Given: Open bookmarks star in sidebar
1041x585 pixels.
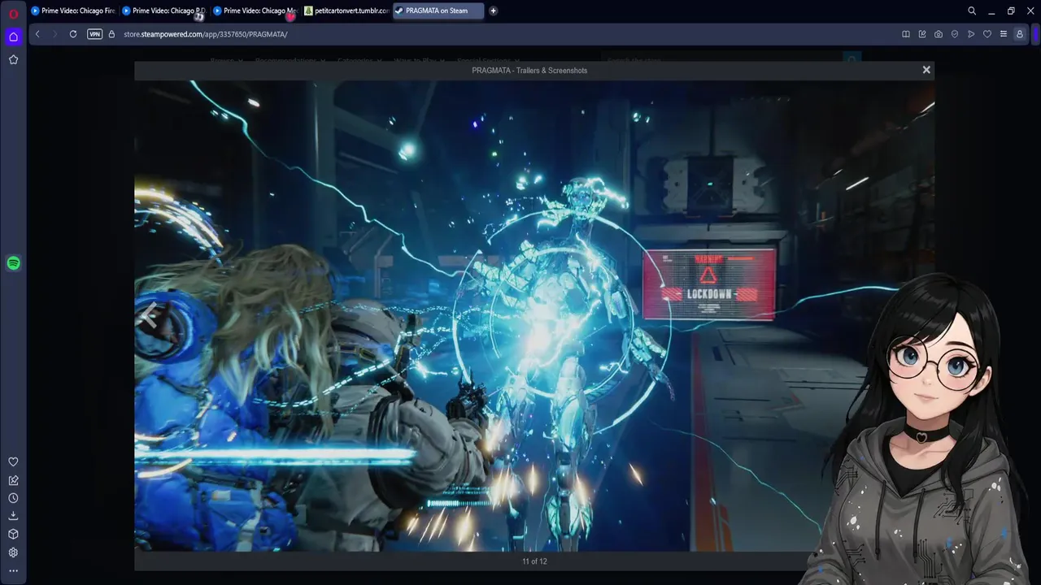Looking at the screenshot, I should pos(13,59).
